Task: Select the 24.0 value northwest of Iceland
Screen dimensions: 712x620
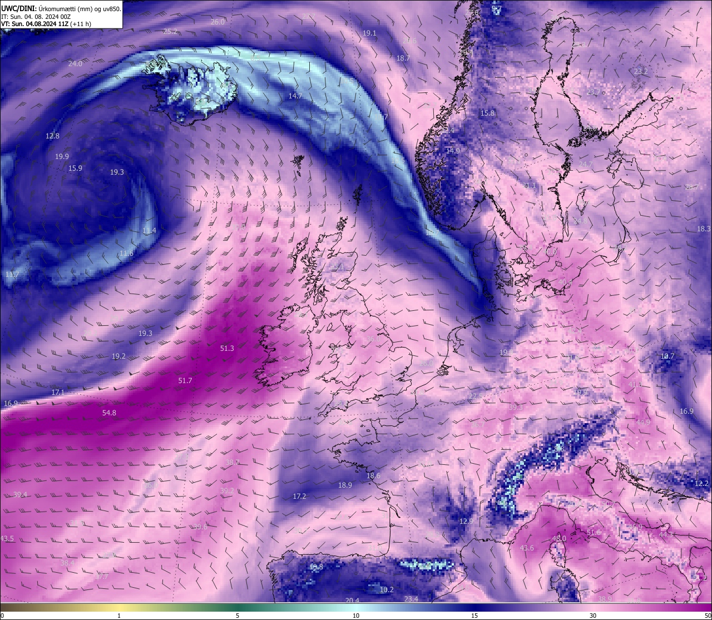Action: pyautogui.click(x=75, y=63)
